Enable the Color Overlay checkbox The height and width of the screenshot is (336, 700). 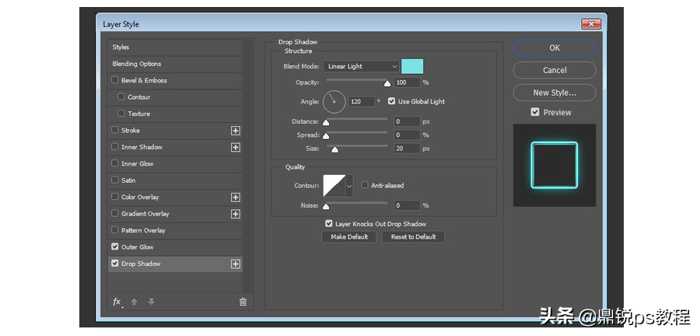(115, 197)
